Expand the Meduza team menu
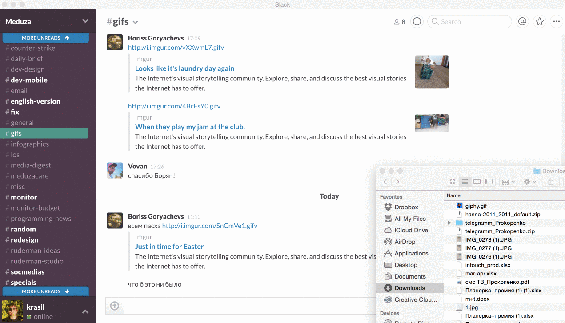The image size is (565, 323). point(85,21)
